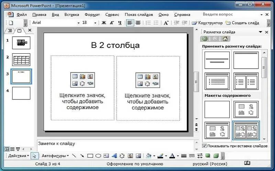The height and width of the screenshot is (171, 275).
Task: Open the Разметка слайда pane dropdown arrow
Action: [261, 32]
